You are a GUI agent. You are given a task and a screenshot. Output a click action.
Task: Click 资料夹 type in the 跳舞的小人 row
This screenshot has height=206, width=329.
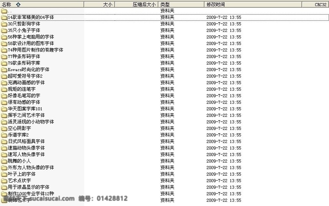(x=167, y=161)
